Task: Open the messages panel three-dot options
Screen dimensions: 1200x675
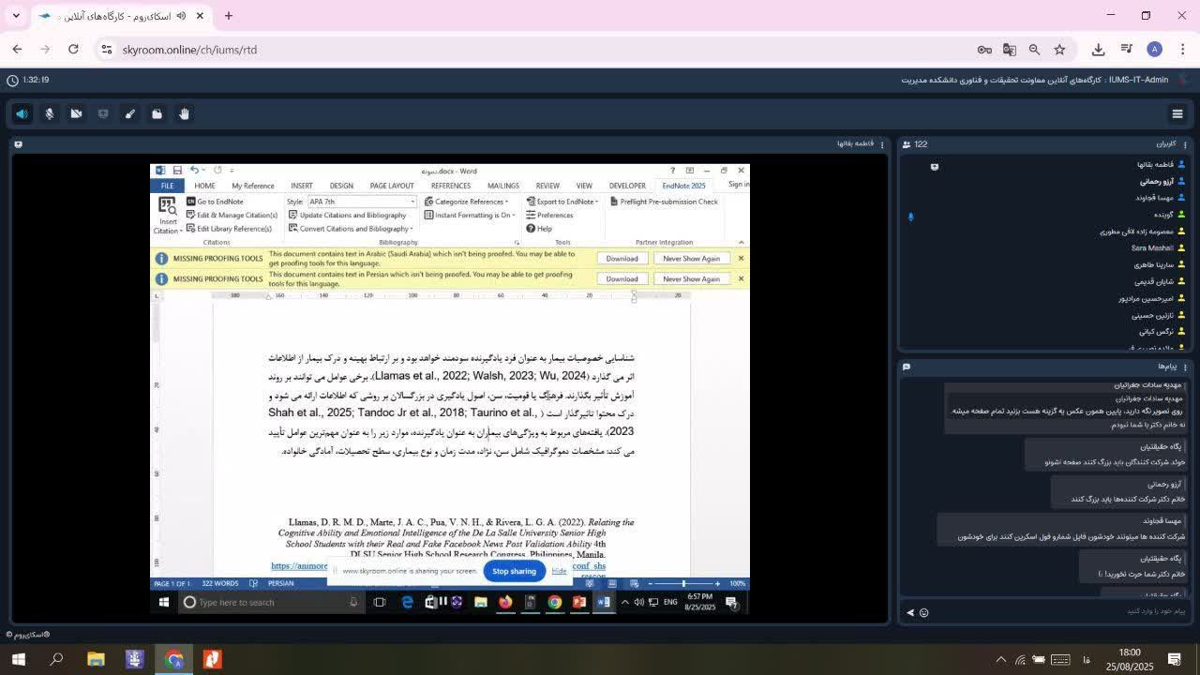Action: (x=1185, y=367)
